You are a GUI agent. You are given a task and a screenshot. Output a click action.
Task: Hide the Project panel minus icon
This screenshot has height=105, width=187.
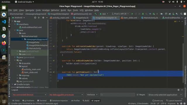[47, 17]
